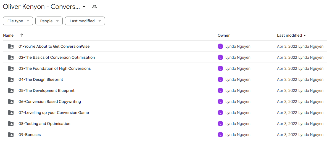The height and width of the screenshot is (147, 327).
Task: Expand the folder title dropdown arrow
Action: click(x=84, y=7)
